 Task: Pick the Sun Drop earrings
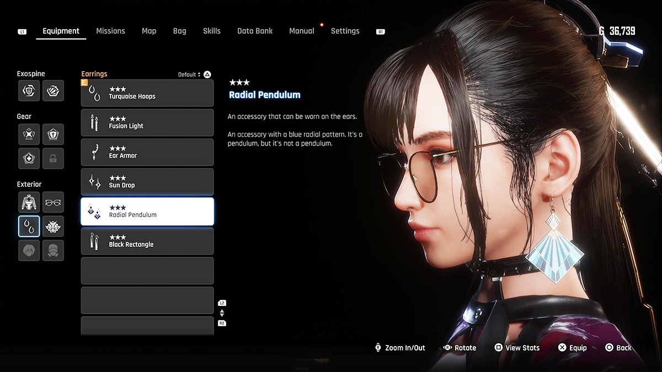click(x=147, y=182)
